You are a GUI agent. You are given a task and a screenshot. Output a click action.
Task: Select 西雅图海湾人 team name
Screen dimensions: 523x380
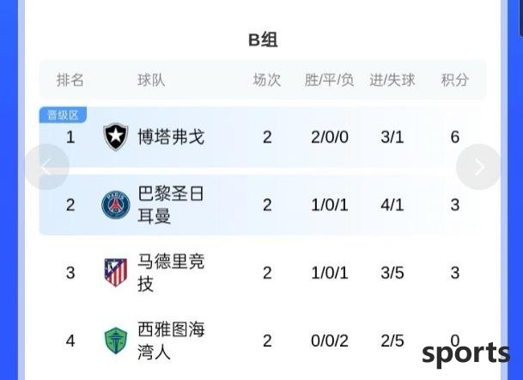click(x=171, y=341)
